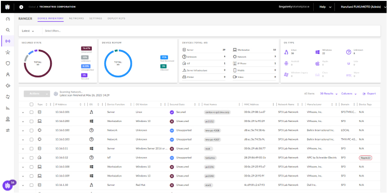This screenshot has height=194, width=388.
Task: Click the pc1152 host name chip
Action: [x=211, y=121]
